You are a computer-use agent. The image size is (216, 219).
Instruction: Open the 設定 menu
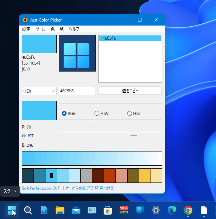(26, 29)
